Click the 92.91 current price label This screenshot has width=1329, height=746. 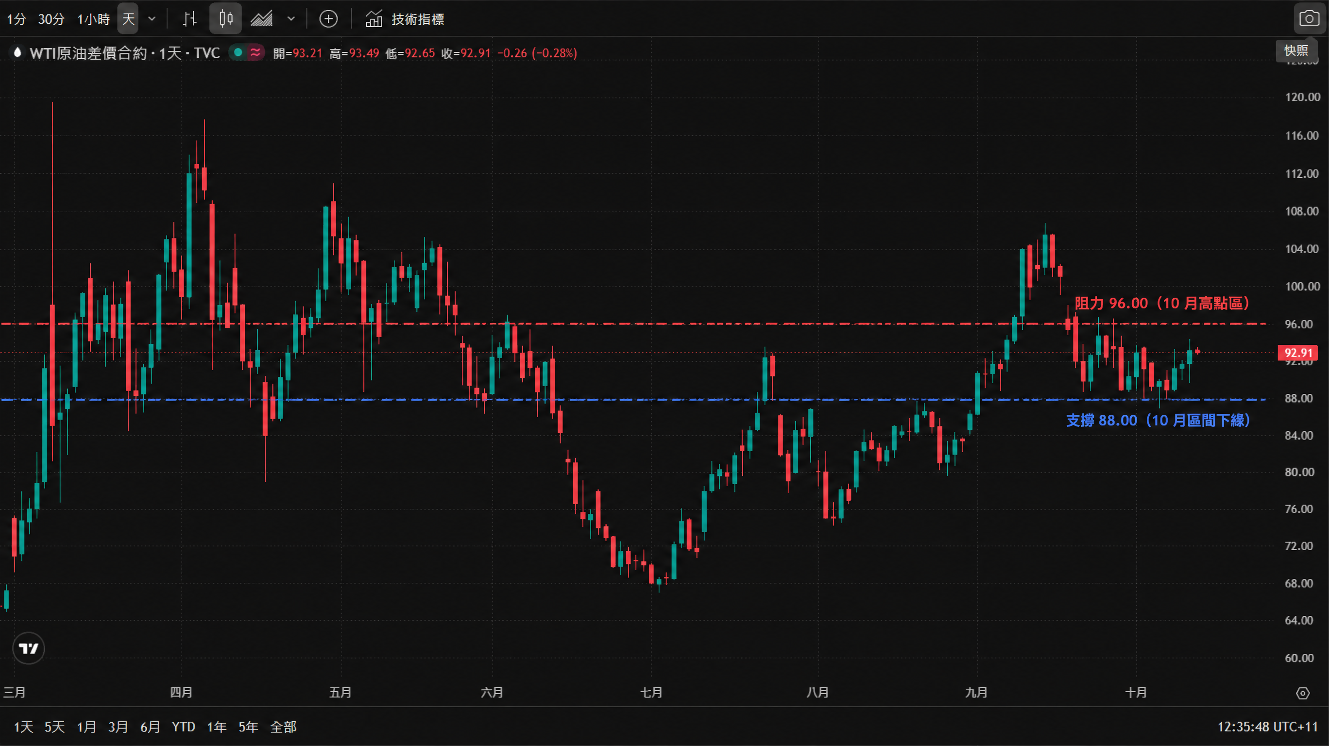point(1297,354)
